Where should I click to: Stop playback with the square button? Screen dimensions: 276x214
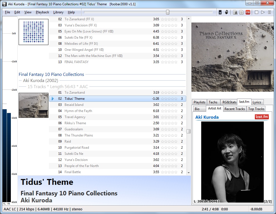(x=257, y=12)
